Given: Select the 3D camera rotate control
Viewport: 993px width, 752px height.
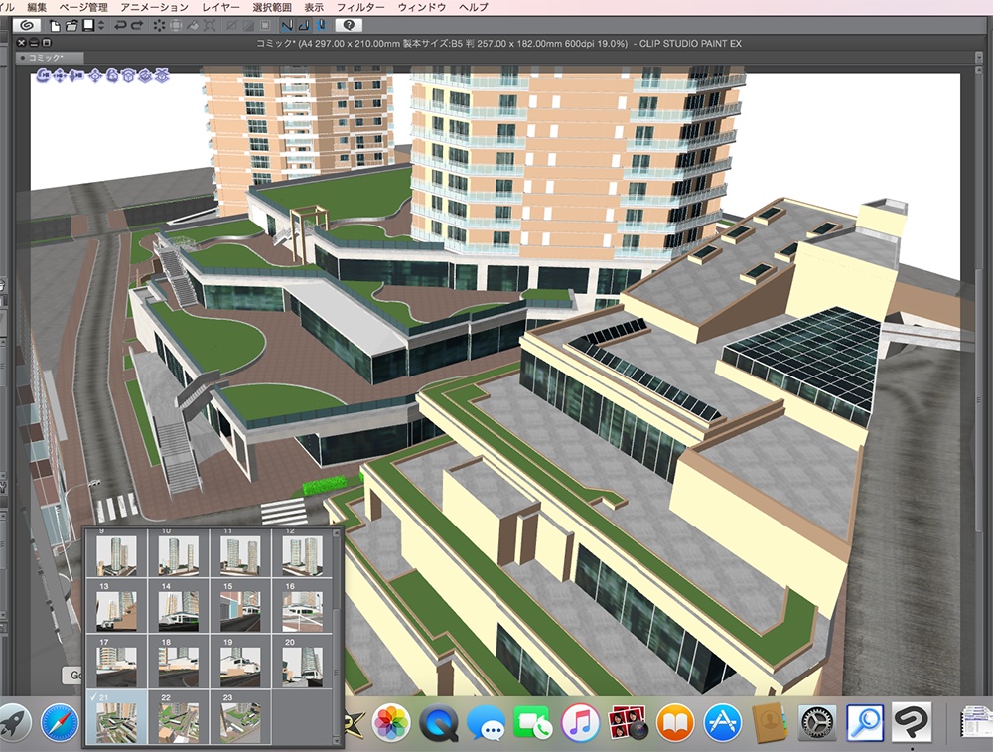Looking at the screenshot, I should (x=43, y=76).
